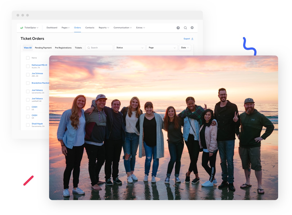Image resolution: width=292 pixels, height=215 pixels.
Task: Expand the Date dropdown
Action: (x=185, y=47)
